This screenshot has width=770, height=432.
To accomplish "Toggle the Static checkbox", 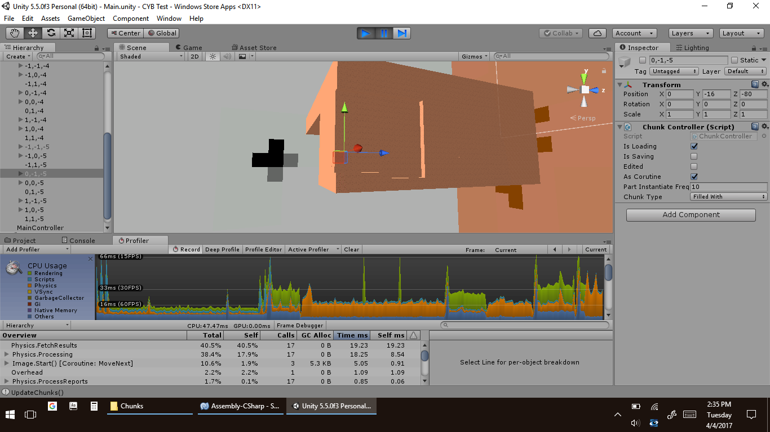I will point(734,60).
